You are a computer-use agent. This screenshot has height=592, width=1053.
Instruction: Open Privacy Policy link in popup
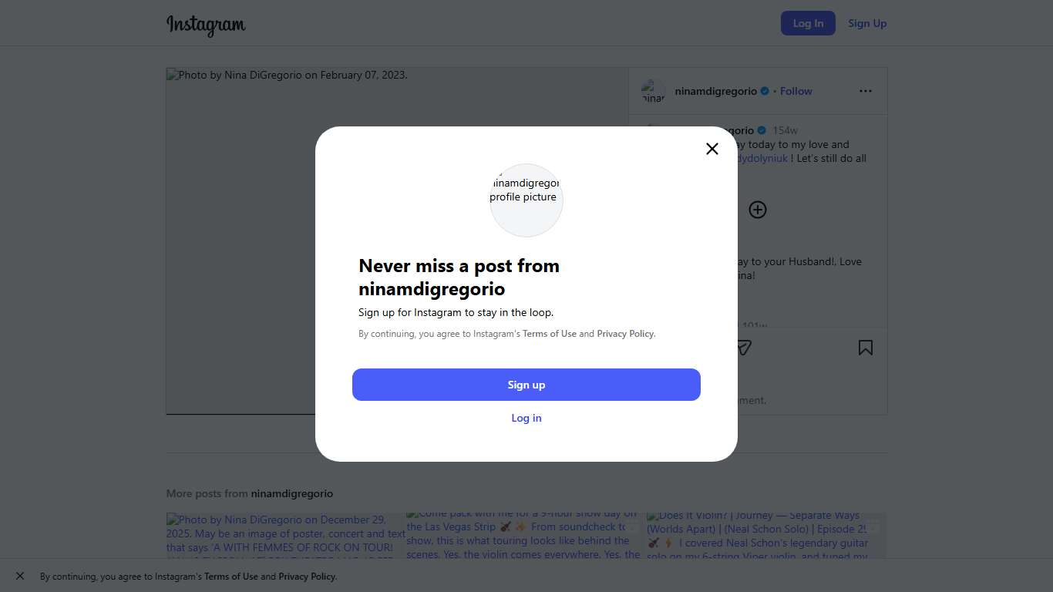pos(625,334)
